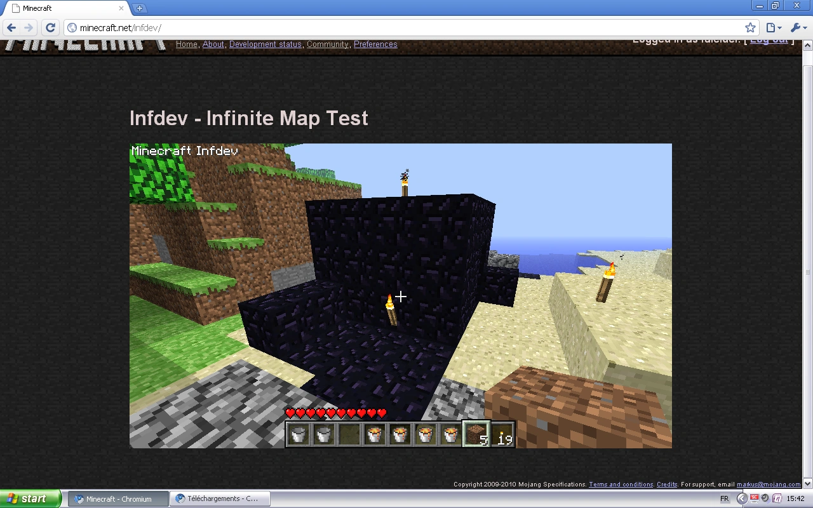Open the wrench settings menu

coord(798,27)
